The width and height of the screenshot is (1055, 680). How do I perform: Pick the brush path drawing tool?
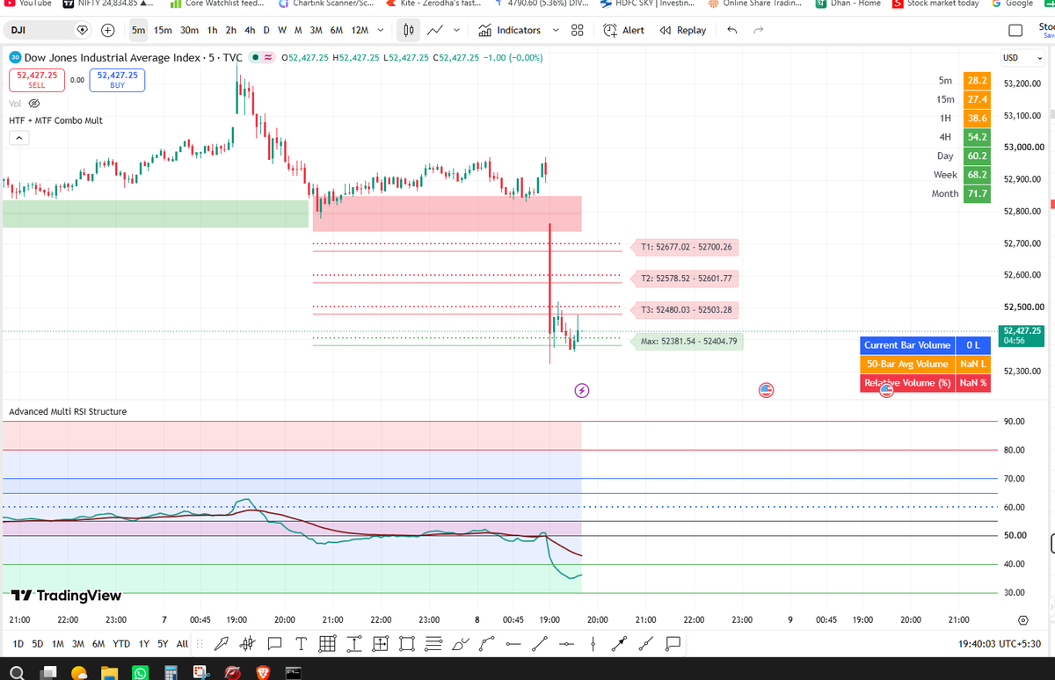pyautogui.click(x=460, y=643)
